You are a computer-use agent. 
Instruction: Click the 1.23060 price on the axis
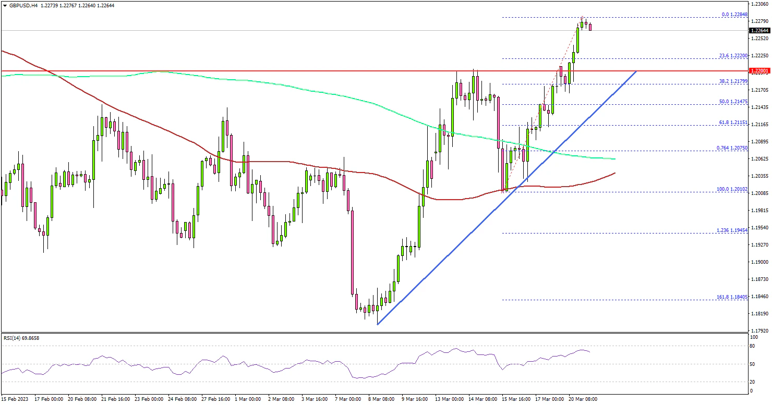pos(759,4)
